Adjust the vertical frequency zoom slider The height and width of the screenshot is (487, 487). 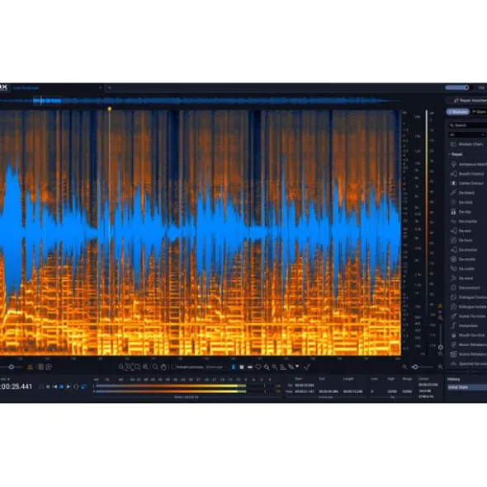coord(441,347)
